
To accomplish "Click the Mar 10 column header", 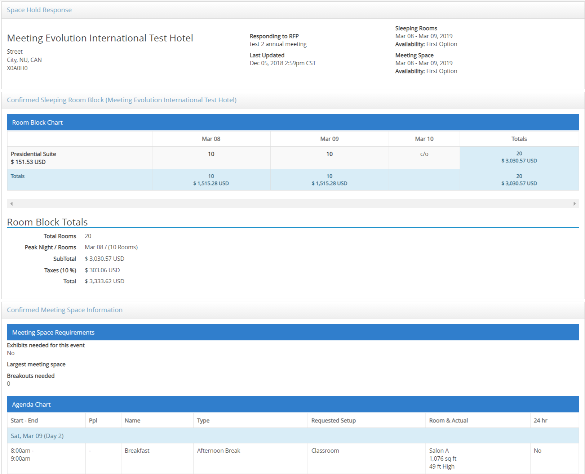I will [x=424, y=139].
